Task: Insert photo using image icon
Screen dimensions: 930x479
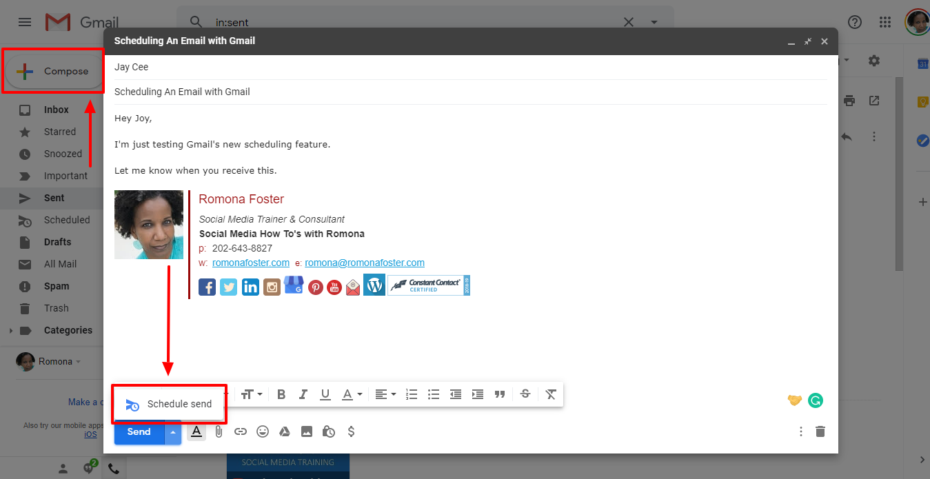Action: [307, 431]
